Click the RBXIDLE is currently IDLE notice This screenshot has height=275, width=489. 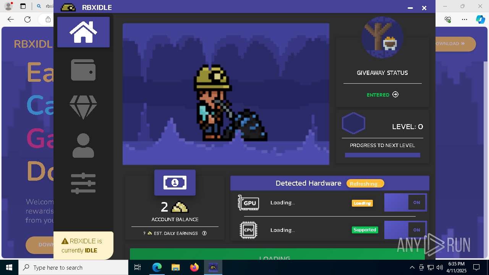click(83, 246)
